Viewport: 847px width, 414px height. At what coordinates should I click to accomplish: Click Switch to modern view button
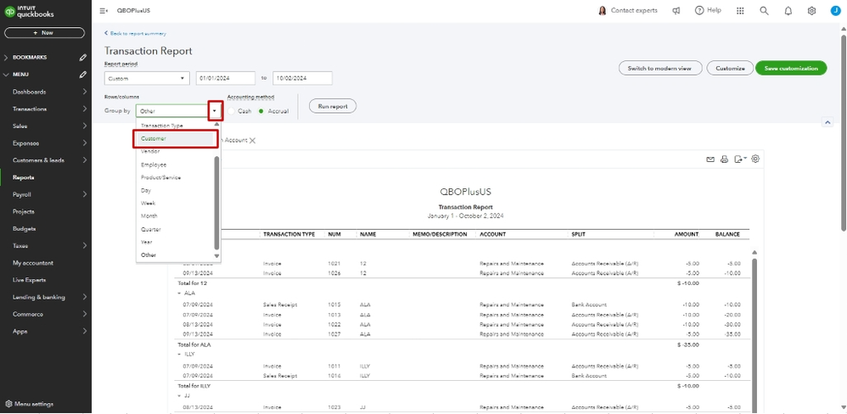tap(660, 69)
